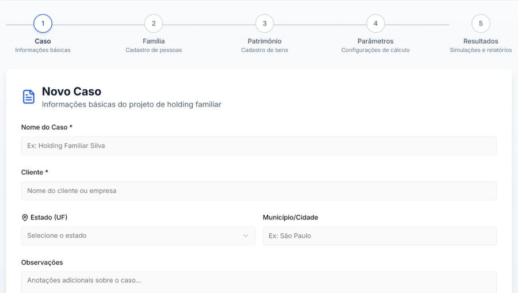
Task: Click the step 5 numbered circle
Action: pyautogui.click(x=481, y=24)
